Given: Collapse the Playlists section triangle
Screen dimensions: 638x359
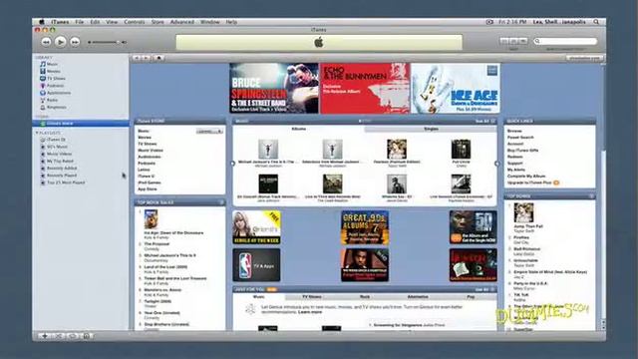Looking at the screenshot, I should [x=37, y=133].
